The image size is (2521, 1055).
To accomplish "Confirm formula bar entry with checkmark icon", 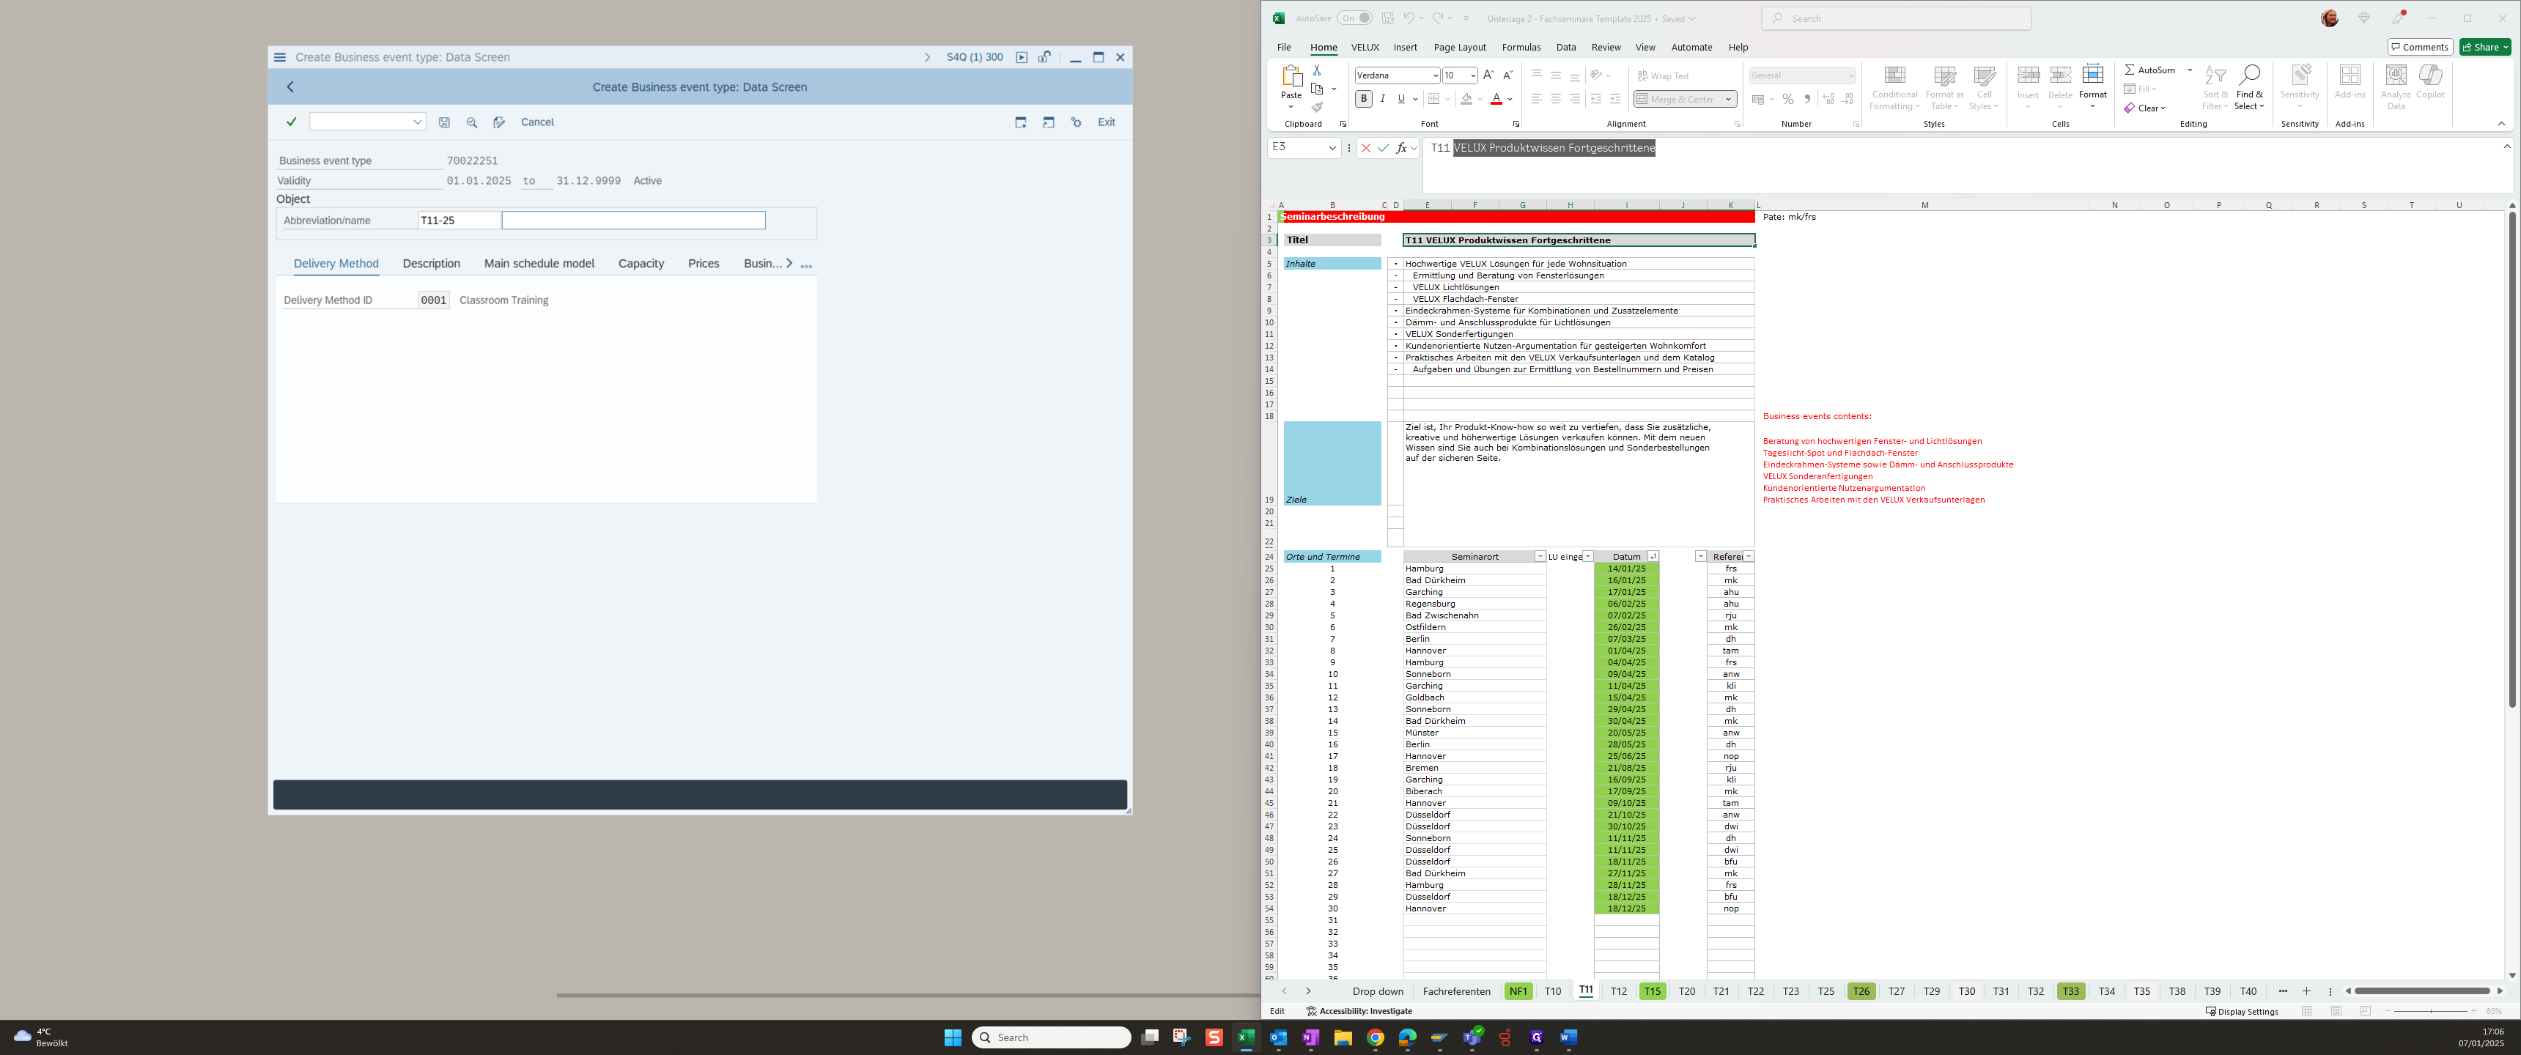I will click(1384, 148).
